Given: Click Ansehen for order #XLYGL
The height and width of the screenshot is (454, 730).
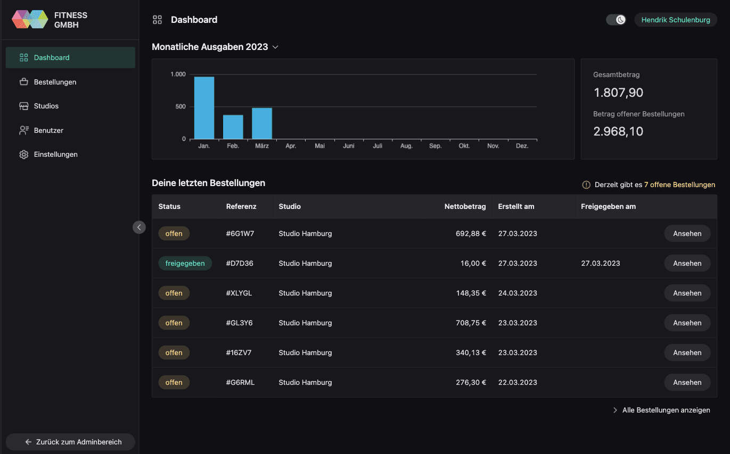Looking at the screenshot, I should click(x=687, y=293).
